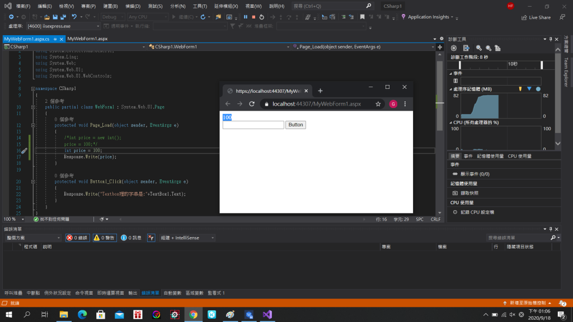The width and height of the screenshot is (573, 322).
Task: Open the 偵錯(D) menu
Action: point(133,6)
